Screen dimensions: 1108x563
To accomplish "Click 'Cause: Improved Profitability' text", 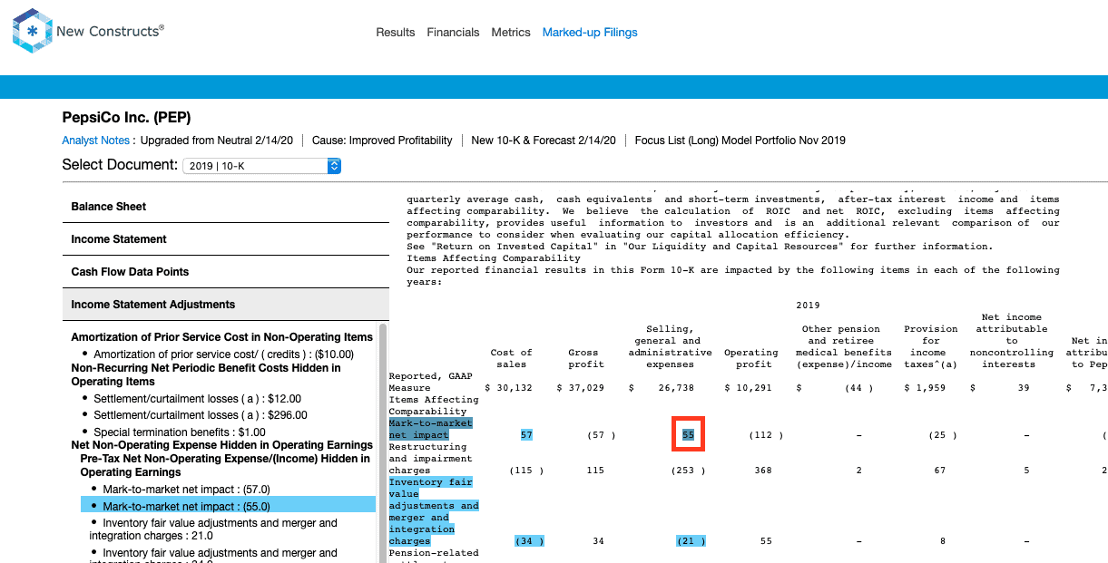I will point(382,141).
